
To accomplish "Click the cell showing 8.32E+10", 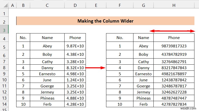I will click(x=75, y=68).
